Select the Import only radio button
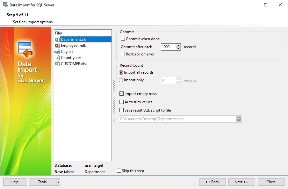 coord(121,80)
